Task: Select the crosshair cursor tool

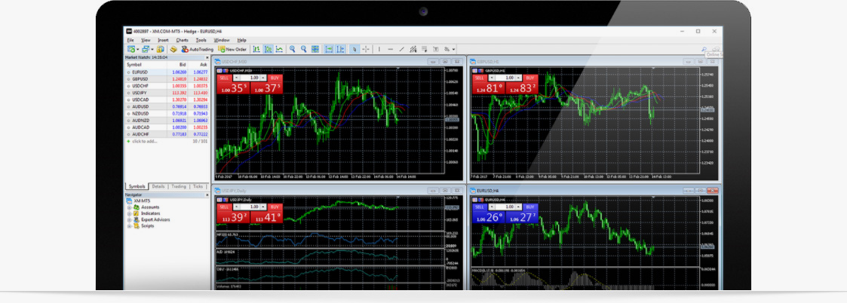Action: (366, 49)
